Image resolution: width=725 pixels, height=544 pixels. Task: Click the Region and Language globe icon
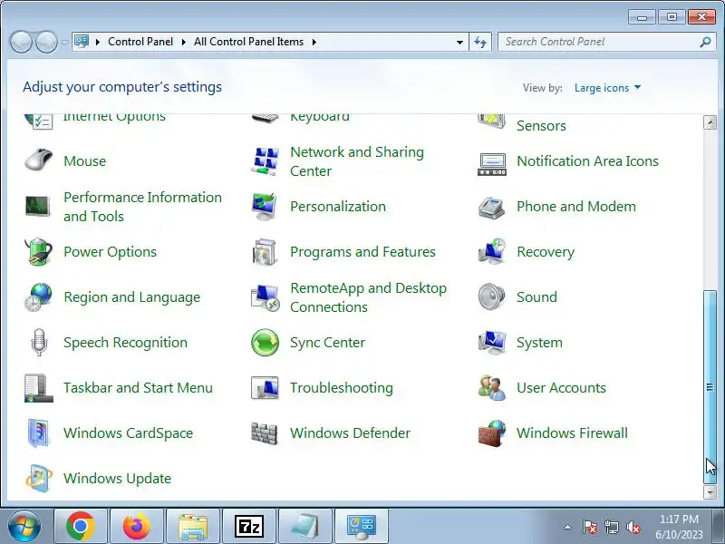[x=38, y=297]
